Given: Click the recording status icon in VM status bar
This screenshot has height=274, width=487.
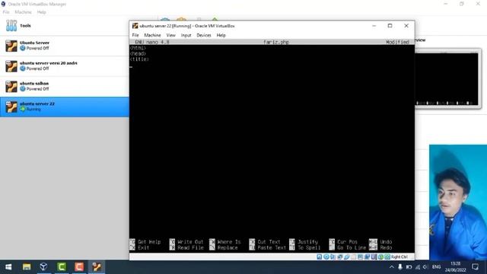Looking at the screenshot, I should (x=367, y=257).
